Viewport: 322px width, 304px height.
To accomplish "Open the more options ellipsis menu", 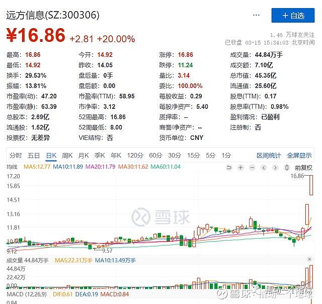I will 256,15.
